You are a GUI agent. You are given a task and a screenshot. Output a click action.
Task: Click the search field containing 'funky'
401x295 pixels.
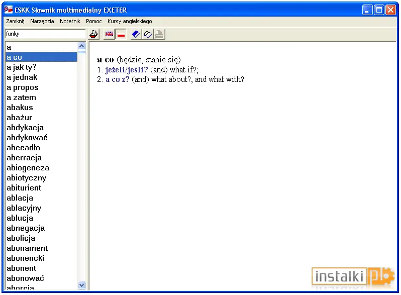[45, 34]
